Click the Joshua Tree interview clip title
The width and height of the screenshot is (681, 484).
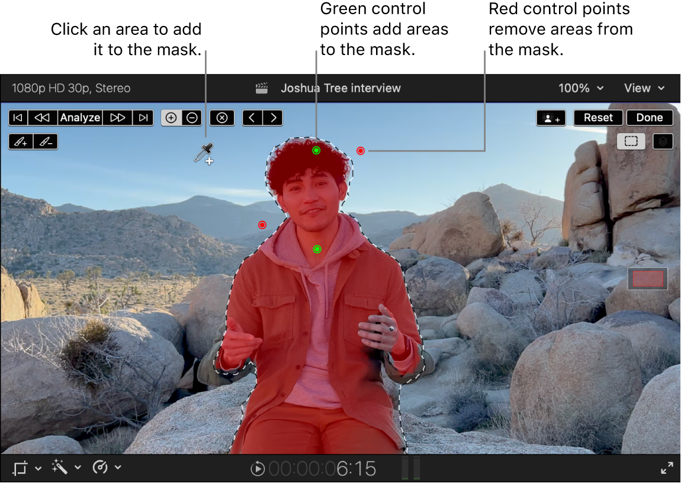342,88
